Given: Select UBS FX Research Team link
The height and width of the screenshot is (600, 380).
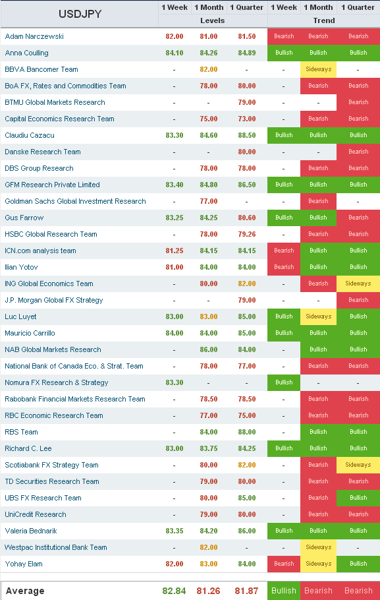Looking at the screenshot, I should [43, 497].
